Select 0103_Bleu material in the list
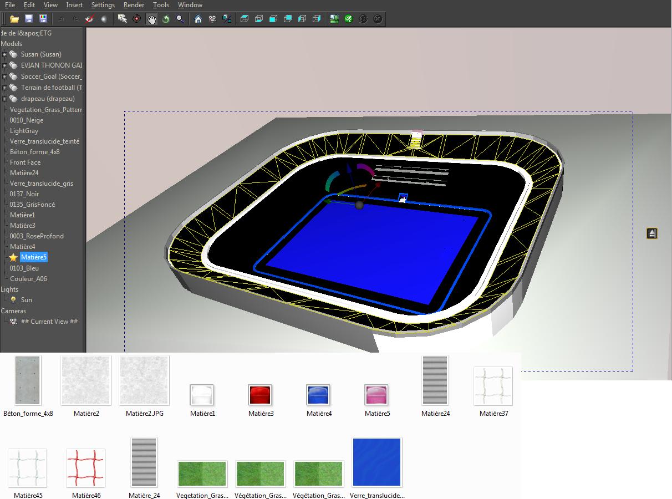The height and width of the screenshot is (499, 672). pos(24,268)
